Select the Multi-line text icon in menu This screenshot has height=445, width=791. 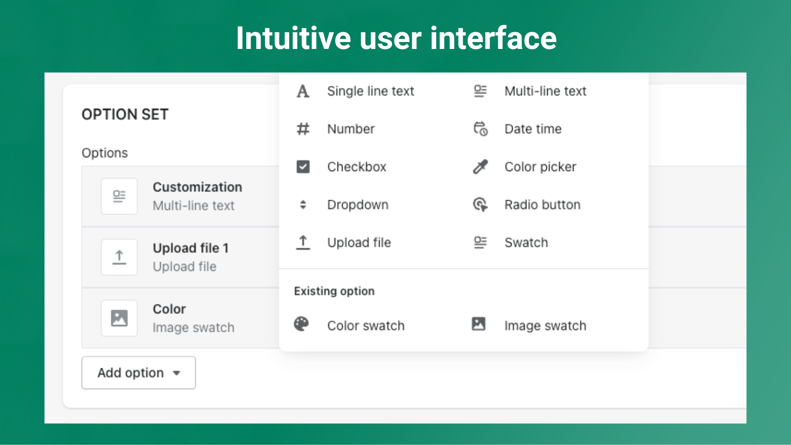[x=480, y=91]
